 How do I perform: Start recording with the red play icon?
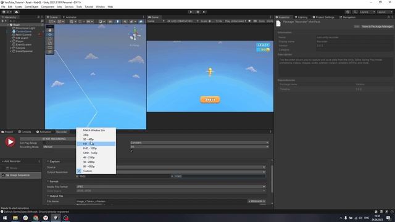click(x=10, y=142)
